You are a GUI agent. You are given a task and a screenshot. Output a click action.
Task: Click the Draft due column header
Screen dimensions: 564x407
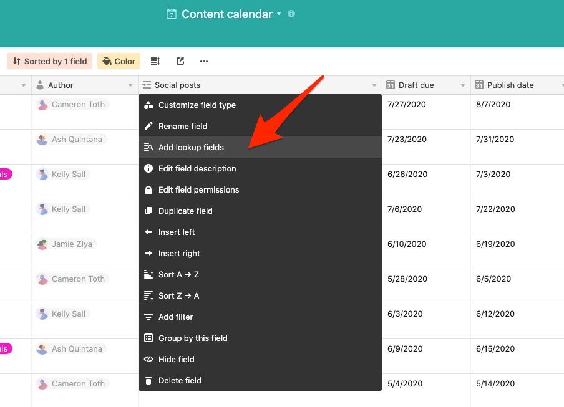coord(426,85)
